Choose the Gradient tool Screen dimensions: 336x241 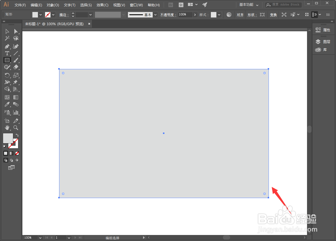pyautogui.click(x=16, y=97)
